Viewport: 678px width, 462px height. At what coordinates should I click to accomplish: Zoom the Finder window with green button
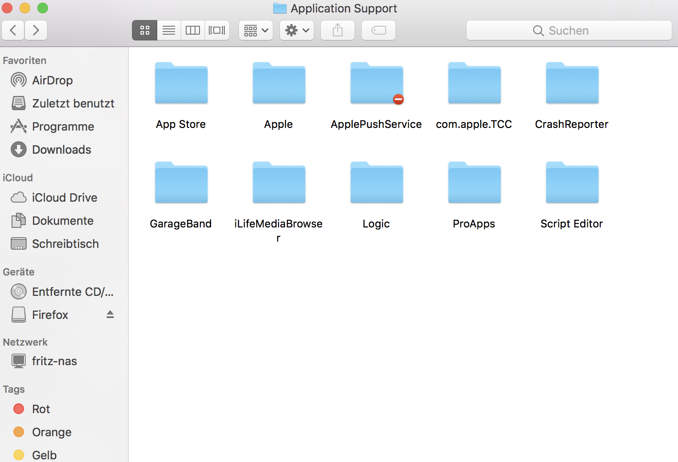[x=43, y=8]
